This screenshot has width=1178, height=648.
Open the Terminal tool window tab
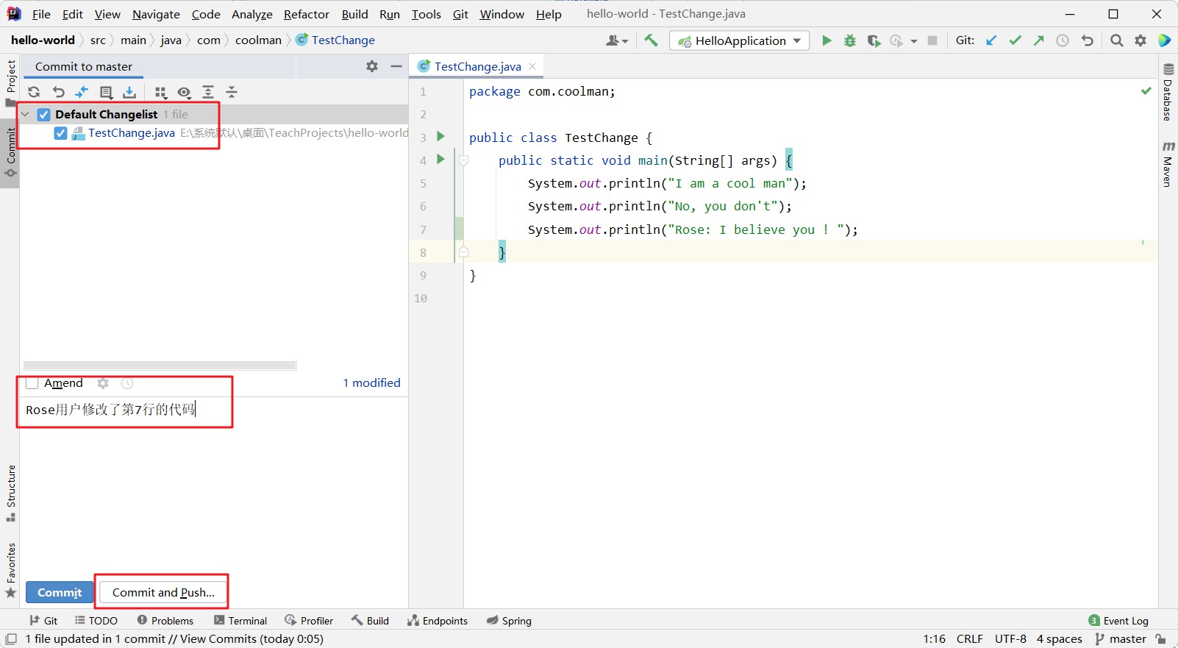[x=240, y=621]
